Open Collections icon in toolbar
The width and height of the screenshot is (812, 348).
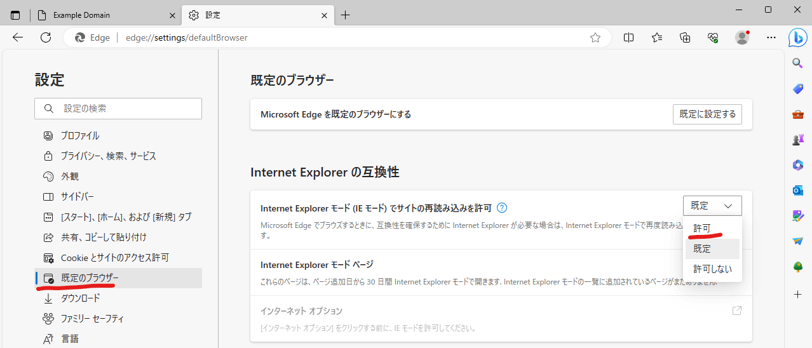coord(685,37)
